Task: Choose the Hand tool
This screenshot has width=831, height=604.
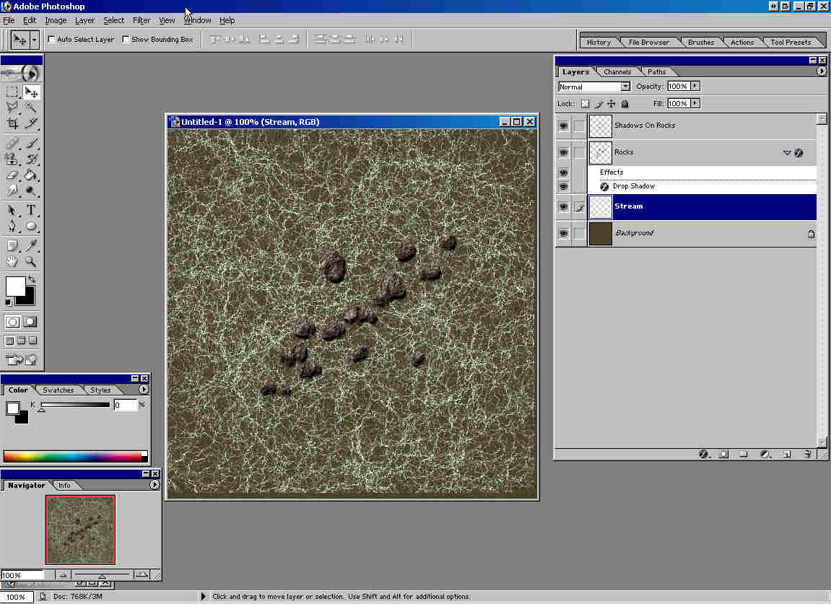Action: coord(12,262)
